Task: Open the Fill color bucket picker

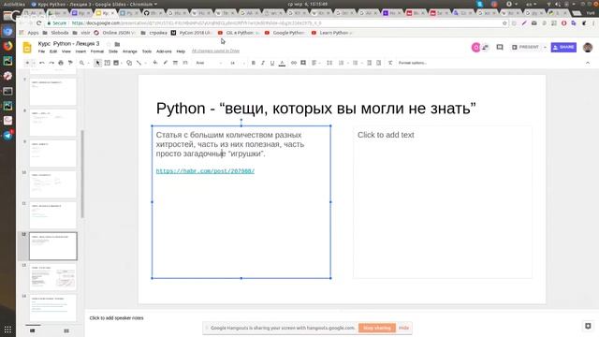Action: point(155,63)
